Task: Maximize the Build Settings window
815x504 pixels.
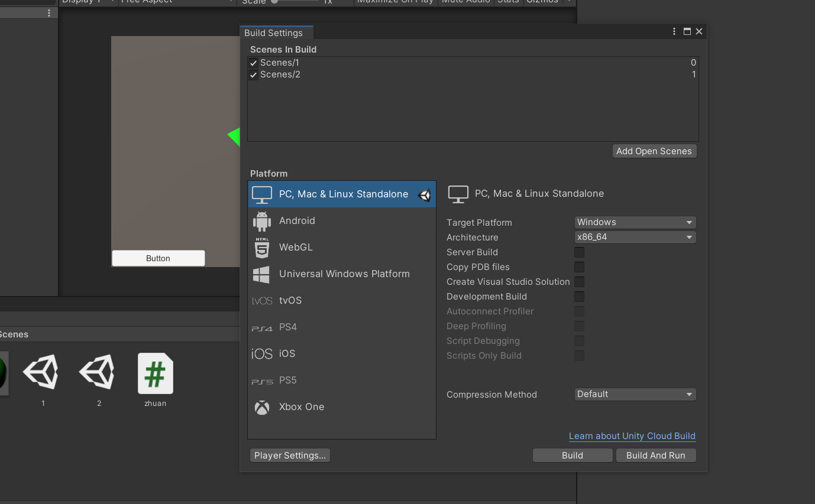Action: click(687, 31)
